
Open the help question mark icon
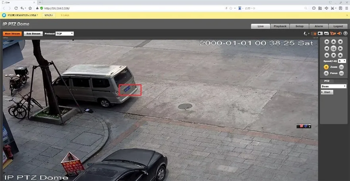pos(345,33)
